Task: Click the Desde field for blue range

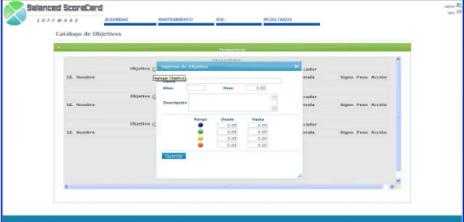Action: coord(228,125)
